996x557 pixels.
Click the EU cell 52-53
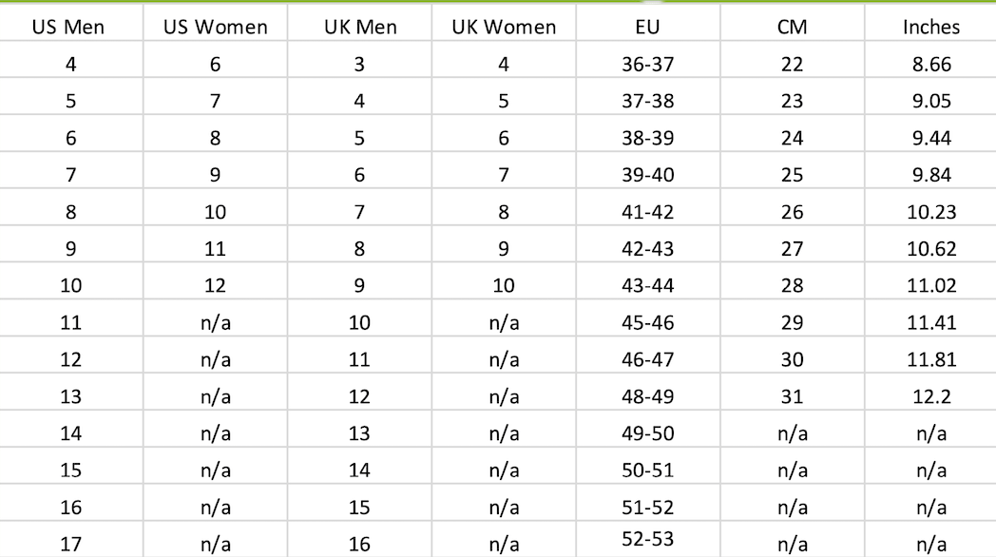[x=648, y=539]
